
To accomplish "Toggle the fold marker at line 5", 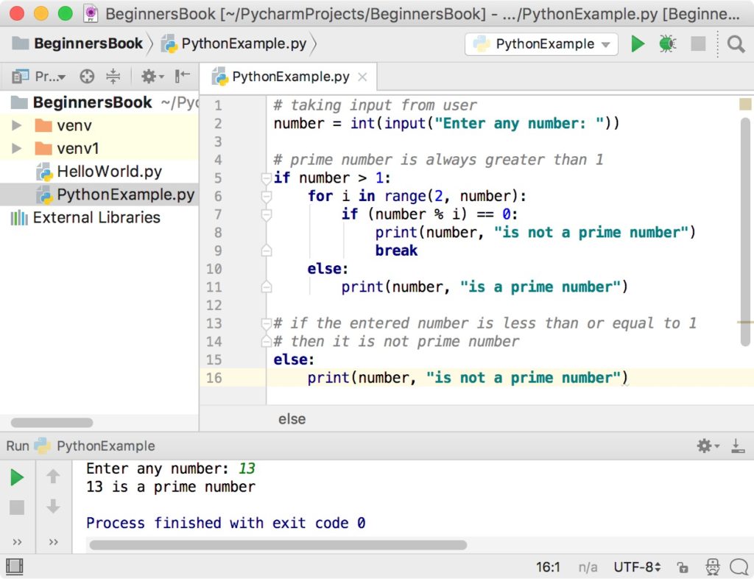I will (266, 178).
